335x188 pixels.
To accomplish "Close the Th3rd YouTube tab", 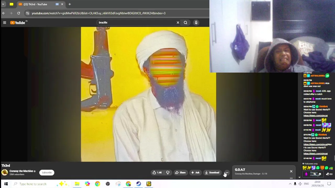I will tap(62, 4).
